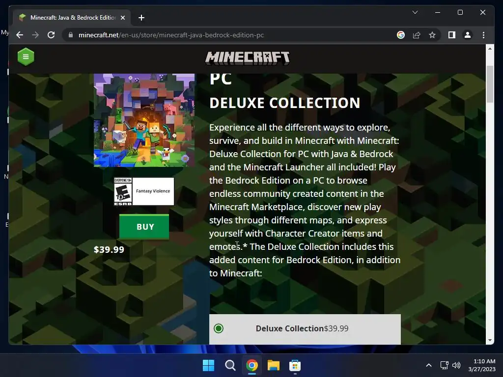The height and width of the screenshot is (377, 503).
Task: Click Fantasy Violence rating descriptor
Action: (x=153, y=191)
